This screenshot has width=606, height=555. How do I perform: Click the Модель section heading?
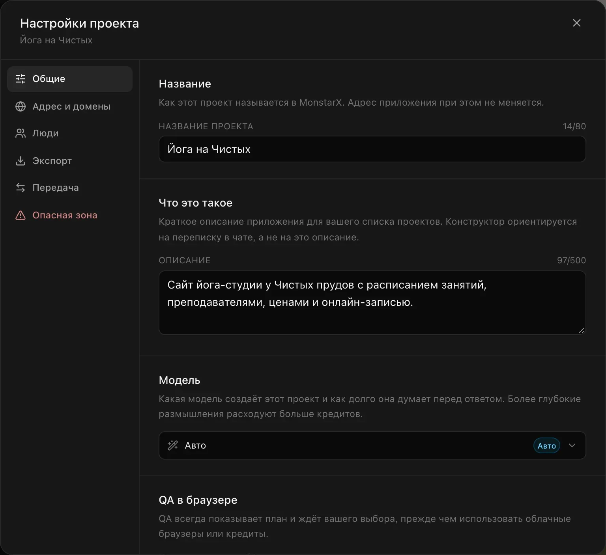pos(180,380)
